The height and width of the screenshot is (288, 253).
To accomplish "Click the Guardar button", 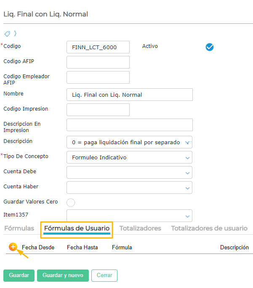I will pyautogui.click(x=19, y=275).
